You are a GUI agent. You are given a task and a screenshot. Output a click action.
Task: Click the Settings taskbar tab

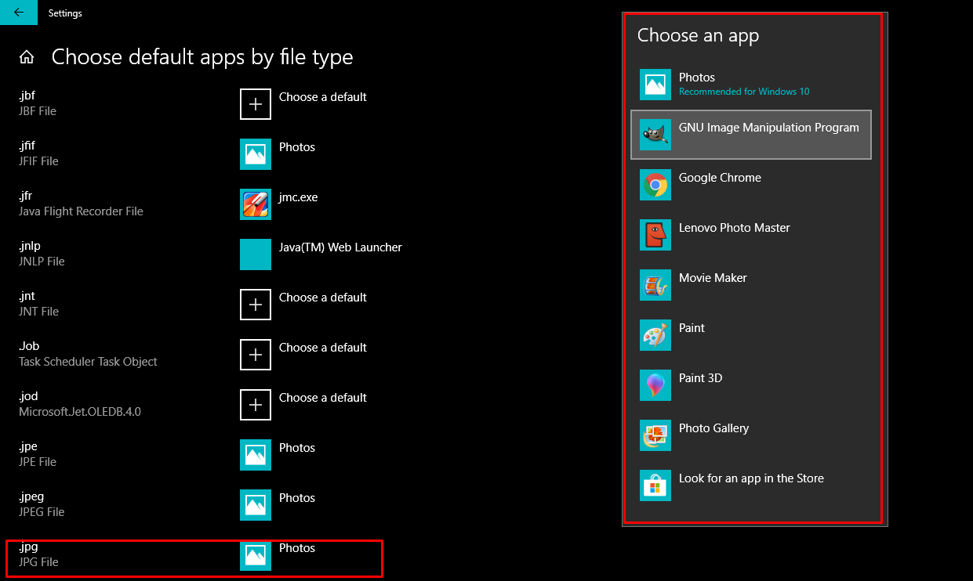(65, 13)
